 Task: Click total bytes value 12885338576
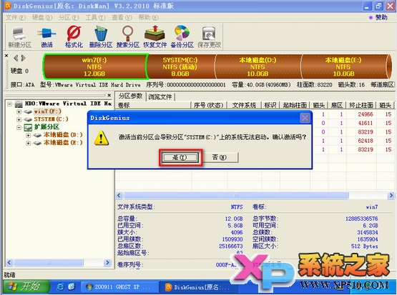point(361,219)
